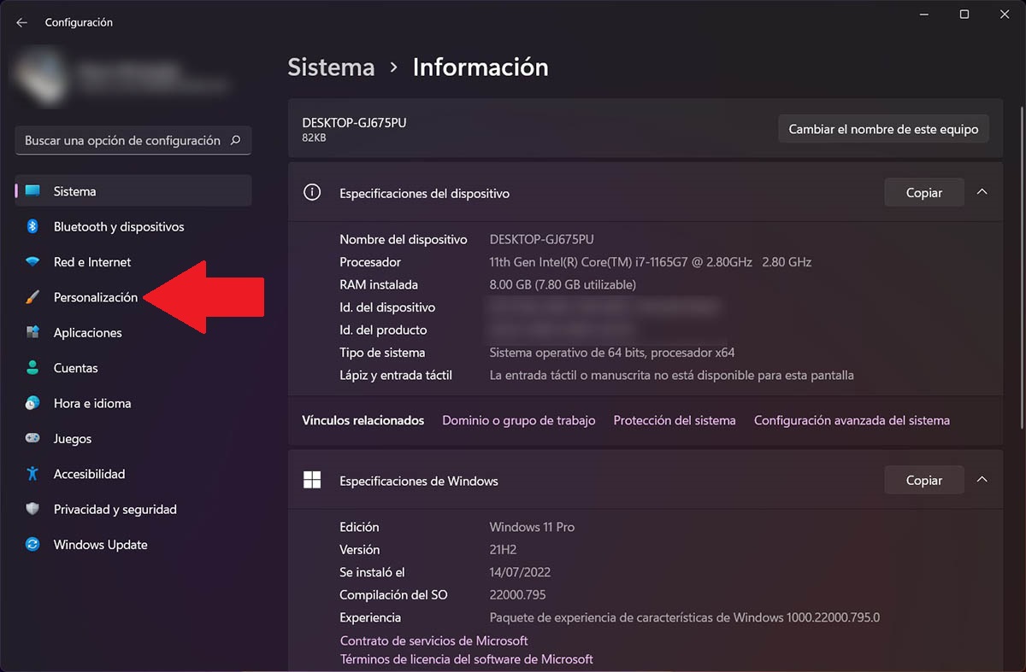Image resolution: width=1026 pixels, height=672 pixels.
Task: Click the Tipo de sistema value
Action: (612, 353)
